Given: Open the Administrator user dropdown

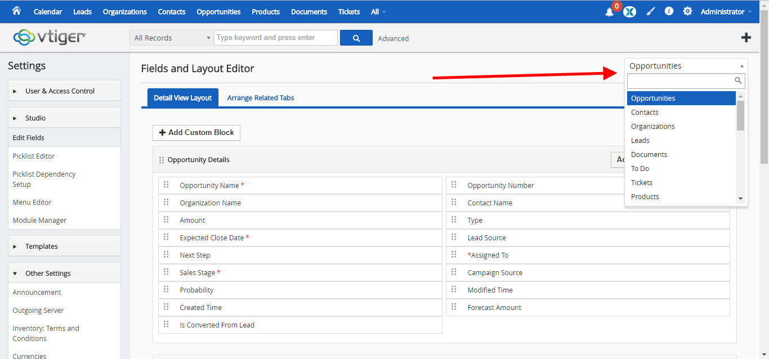Looking at the screenshot, I should 726,11.
